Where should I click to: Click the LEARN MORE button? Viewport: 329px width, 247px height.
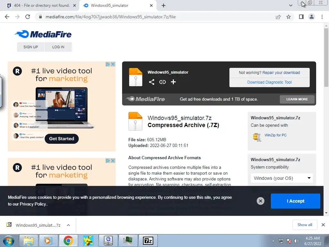click(297, 99)
